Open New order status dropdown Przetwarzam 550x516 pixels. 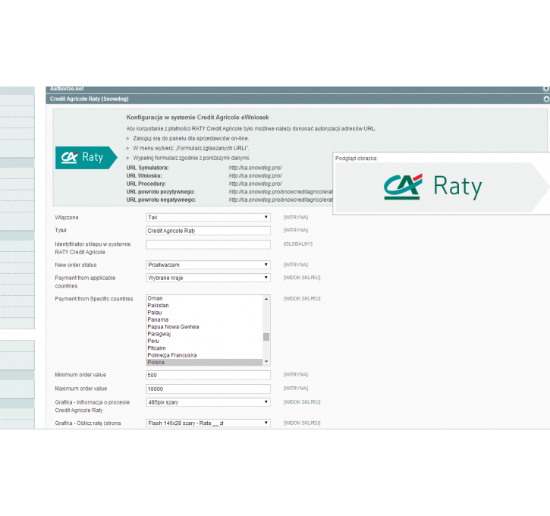[208, 265]
